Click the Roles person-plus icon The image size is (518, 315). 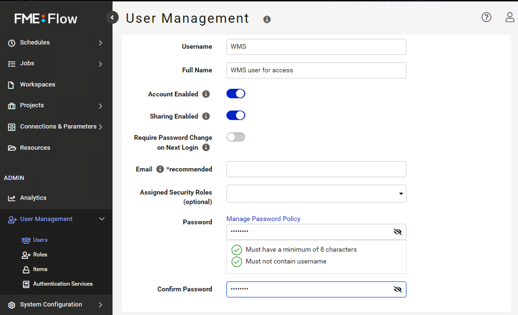pos(26,255)
